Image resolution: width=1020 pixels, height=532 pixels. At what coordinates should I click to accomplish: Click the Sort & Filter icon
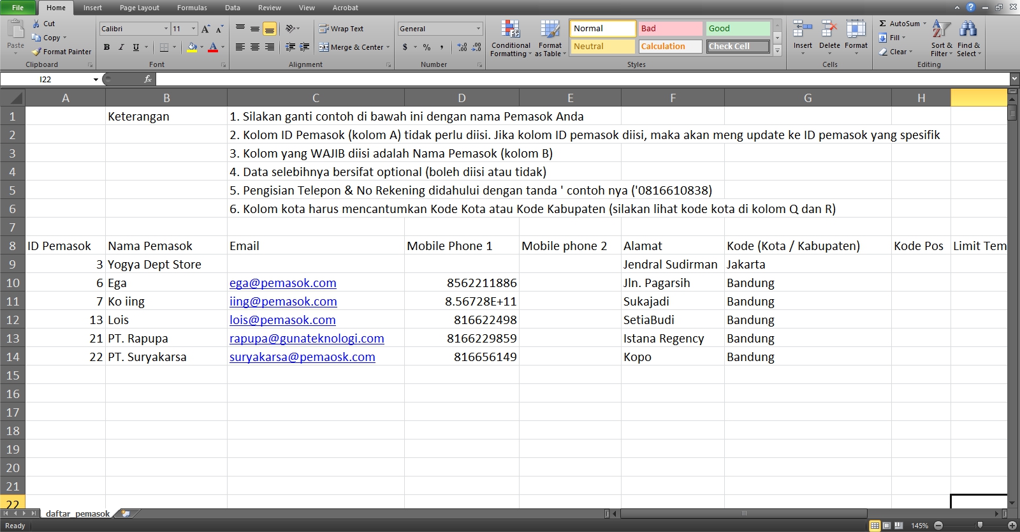[x=941, y=29]
